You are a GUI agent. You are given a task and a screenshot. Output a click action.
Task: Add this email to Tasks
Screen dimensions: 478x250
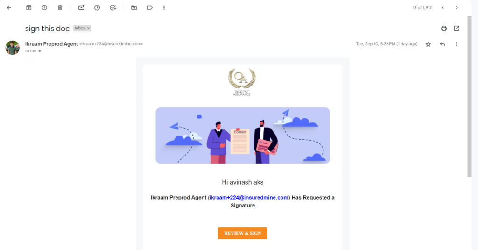point(113,7)
